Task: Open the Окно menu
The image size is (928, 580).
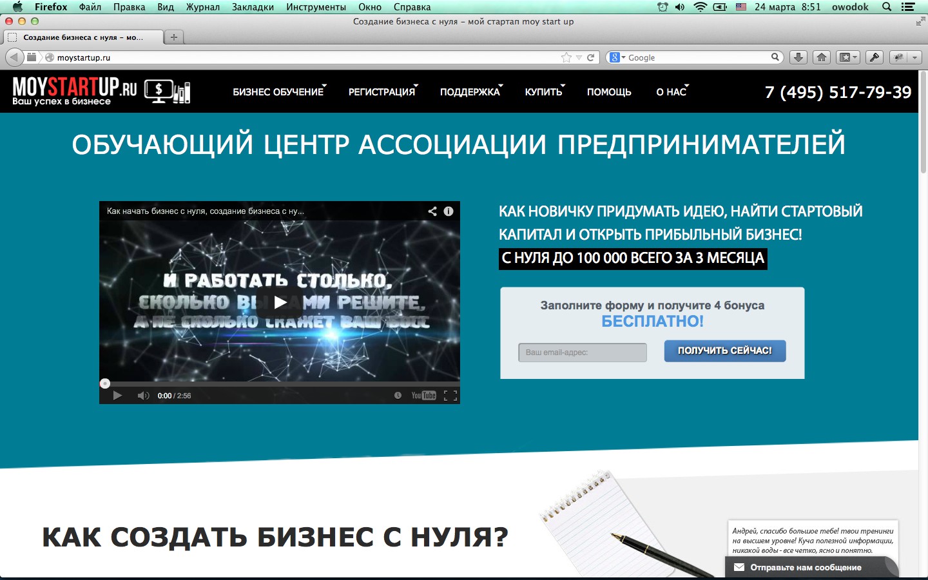Action: point(370,7)
